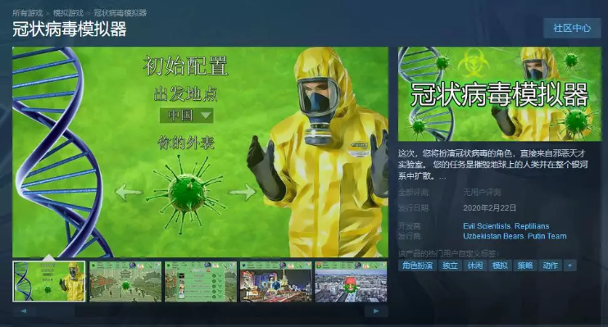Select the 休闲 tag

(475, 266)
